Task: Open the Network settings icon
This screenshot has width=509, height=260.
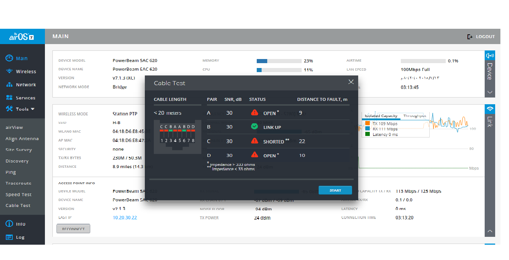Action: coord(9,85)
